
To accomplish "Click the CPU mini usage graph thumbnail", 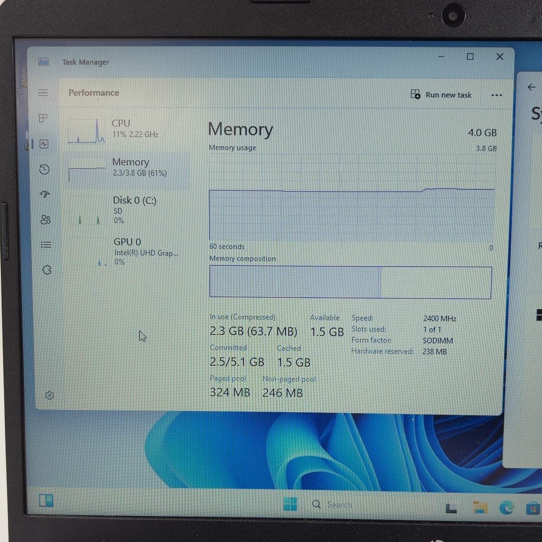I will [86, 132].
